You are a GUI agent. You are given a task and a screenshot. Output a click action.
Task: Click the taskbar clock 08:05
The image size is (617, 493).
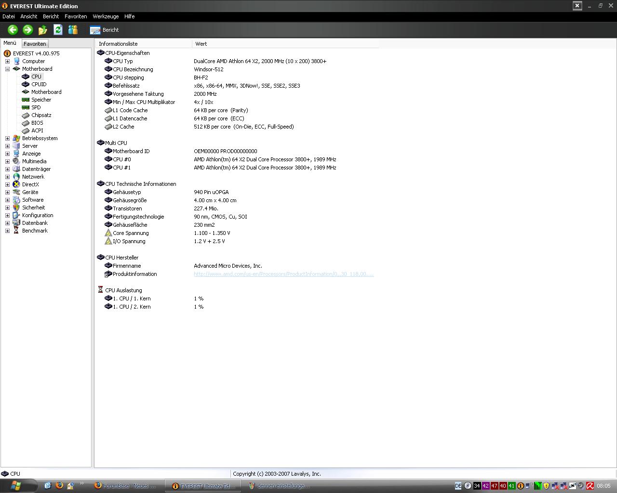(604, 486)
